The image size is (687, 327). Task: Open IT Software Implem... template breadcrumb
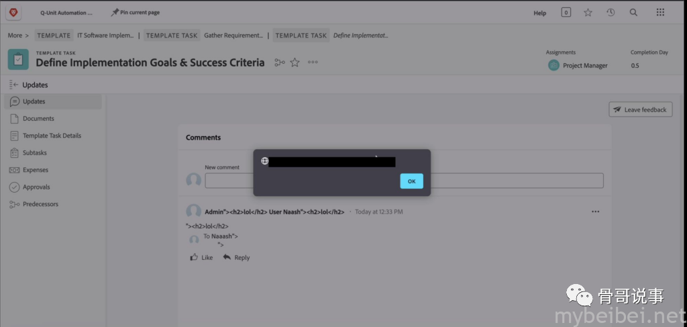(105, 36)
